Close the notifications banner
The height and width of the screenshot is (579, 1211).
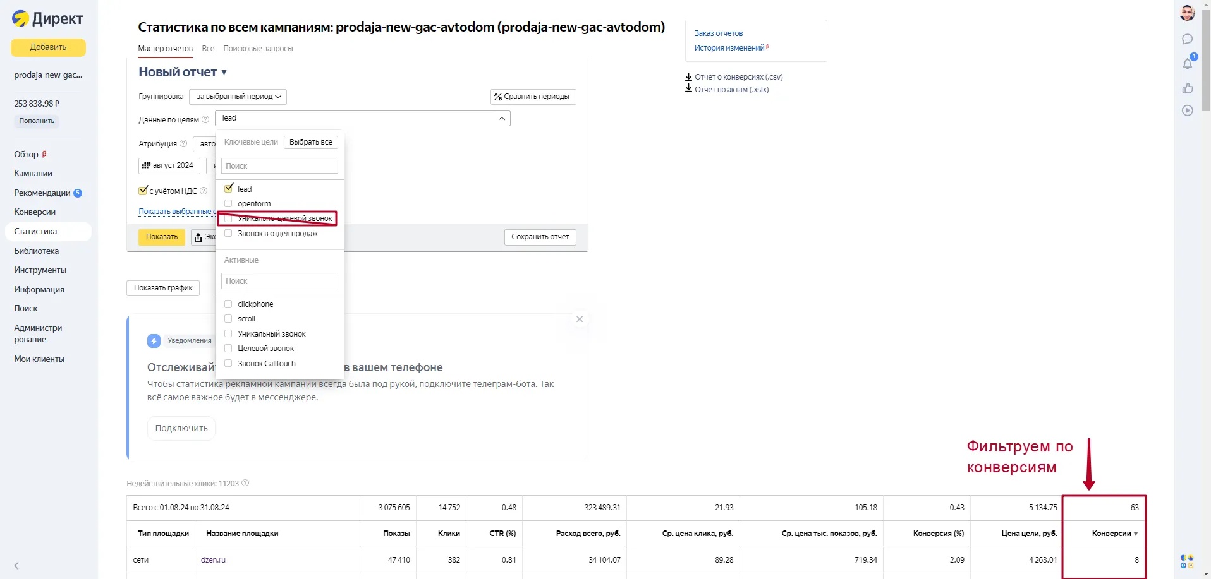(x=580, y=319)
